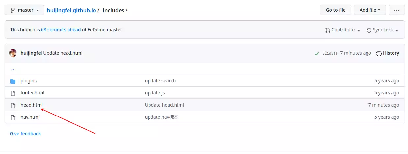
Task: Click the Give feedback link
Action: [x=25, y=134]
